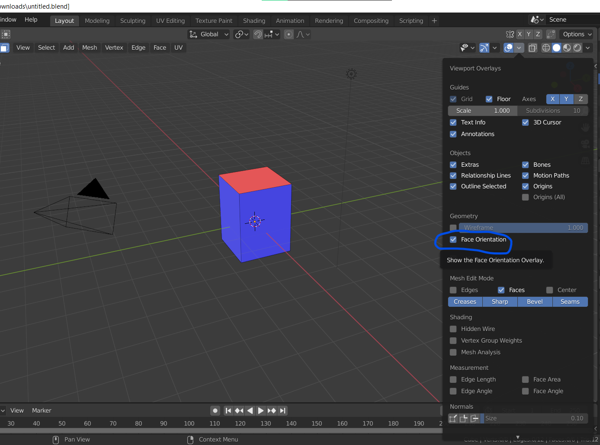Click the grid Scale value field
The height and width of the screenshot is (445, 600).
[483, 111]
